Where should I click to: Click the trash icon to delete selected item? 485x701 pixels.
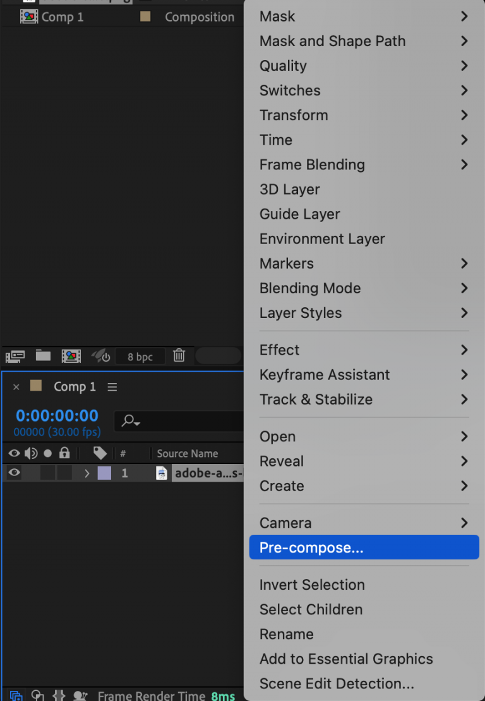(179, 356)
